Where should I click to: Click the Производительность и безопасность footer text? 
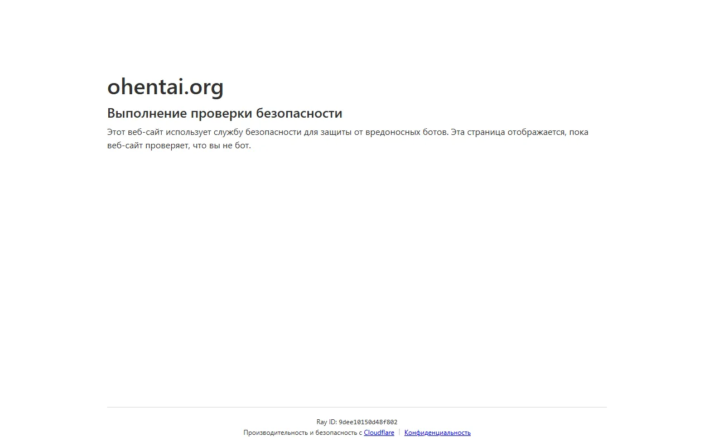[x=302, y=433]
